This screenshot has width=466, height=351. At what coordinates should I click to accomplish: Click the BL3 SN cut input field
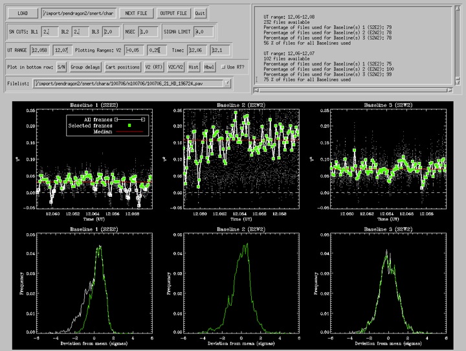click(111, 32)
